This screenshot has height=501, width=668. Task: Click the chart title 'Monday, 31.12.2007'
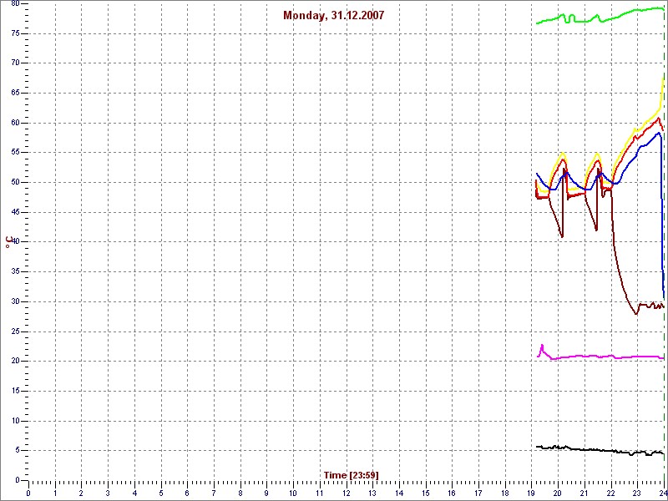click(x=333, y=16)
